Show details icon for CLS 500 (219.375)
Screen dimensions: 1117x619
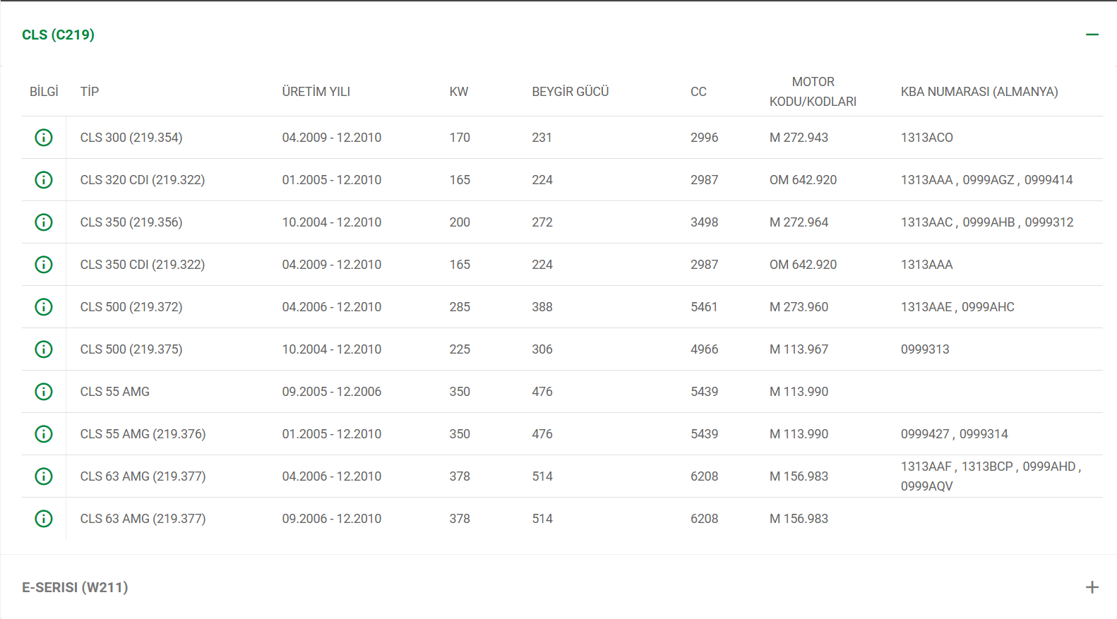[x=44, y=349]
